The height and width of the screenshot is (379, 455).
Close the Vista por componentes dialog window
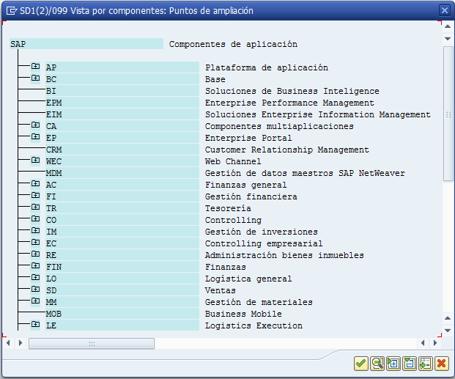[445, 11]
